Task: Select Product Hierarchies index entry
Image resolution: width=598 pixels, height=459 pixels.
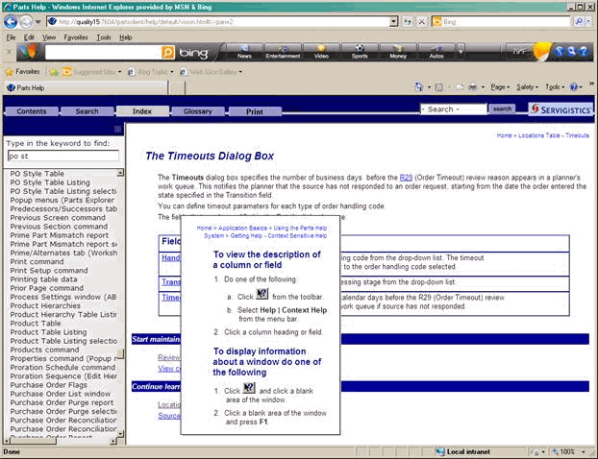Action: 45,306
